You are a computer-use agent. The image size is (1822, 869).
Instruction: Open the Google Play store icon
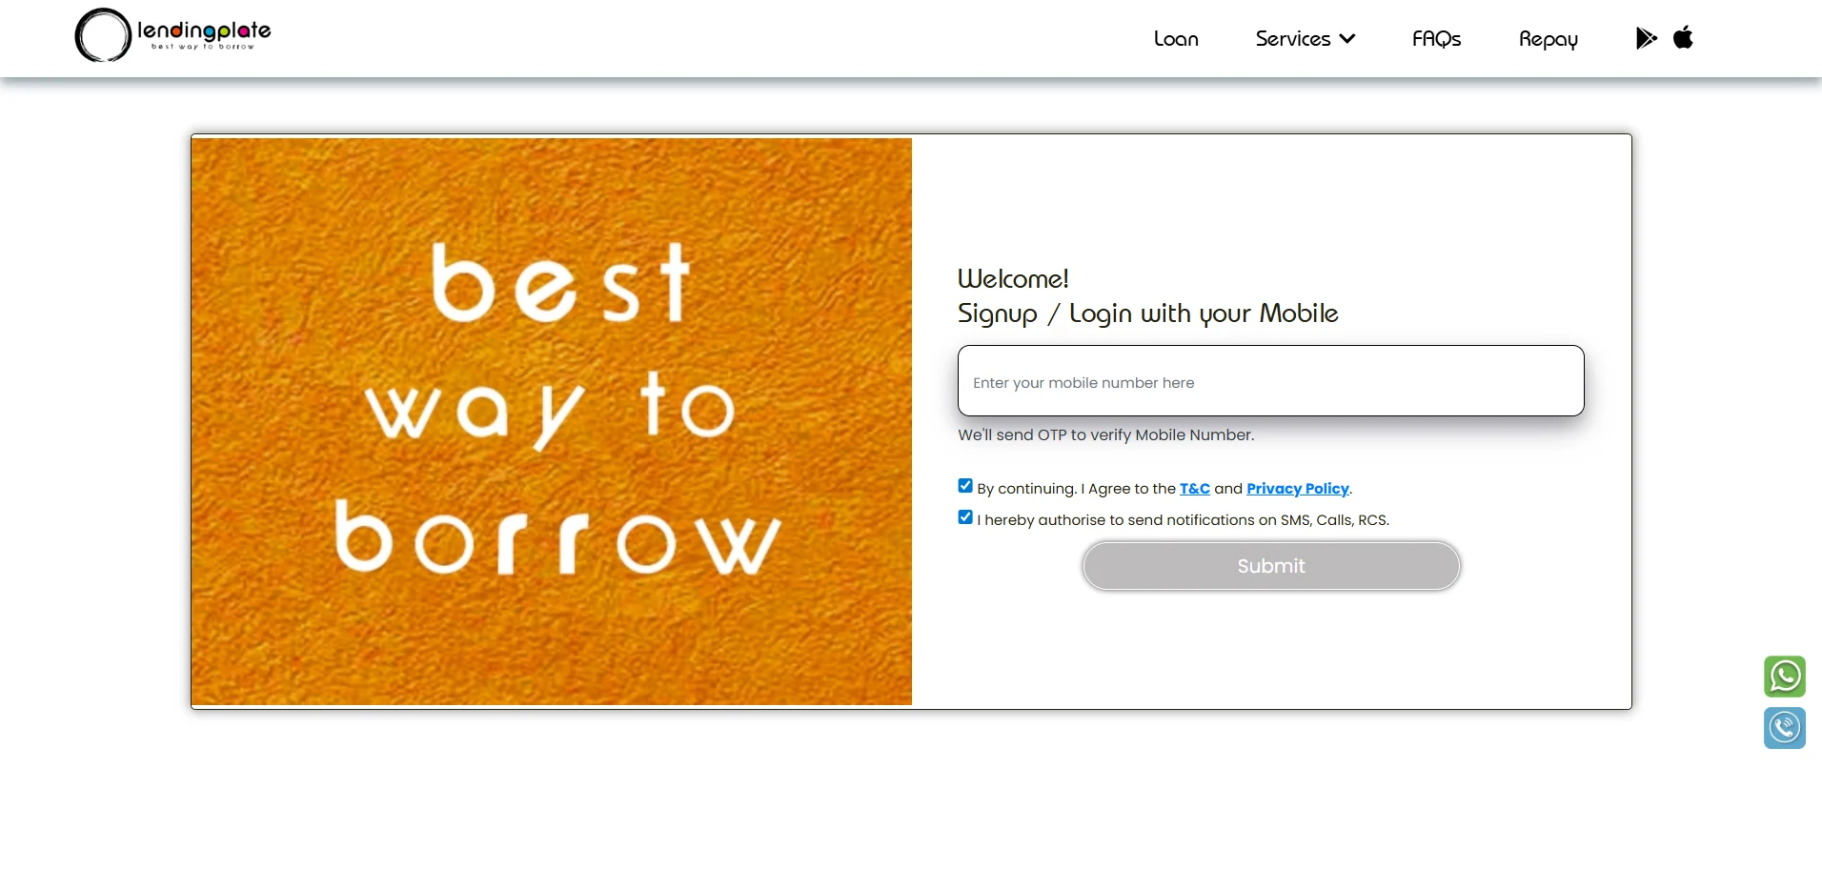tap(1646, 38)
